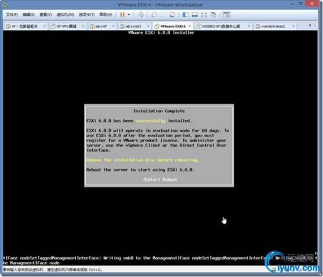323x277 pixels.
Task: Select the VMware ESXi 6 tab
Action: 173,27
